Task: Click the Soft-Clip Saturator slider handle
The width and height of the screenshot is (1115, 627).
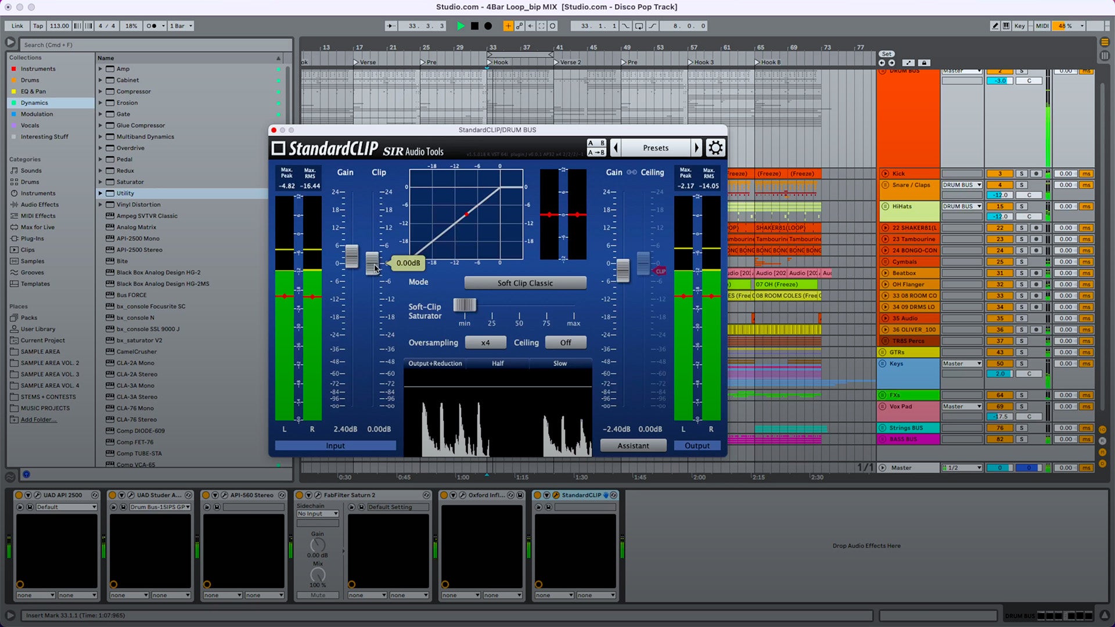Action: coord(465,305)
